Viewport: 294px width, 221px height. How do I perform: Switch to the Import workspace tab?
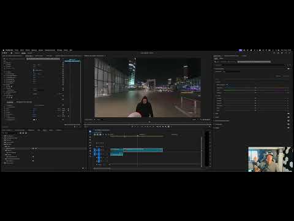[17, 53]
